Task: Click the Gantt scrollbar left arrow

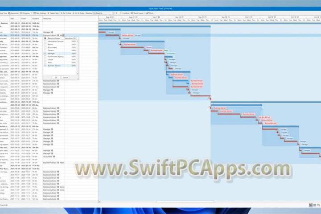Action: [99, 202]
